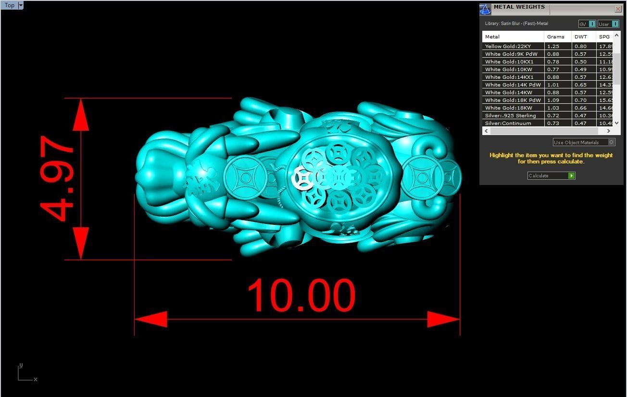Click the 1.09 grams value
The height and width of the screenshot is (397, 627).
(x=553, y=100)
